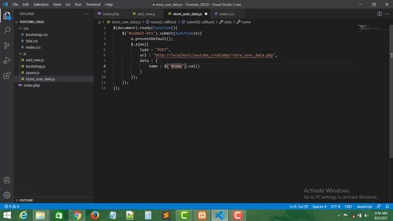Open the red Camtasia recorder taskbar icon
The width and height of the screenshot is (393, 221).
pyautogui.click(x=238, y=215)
